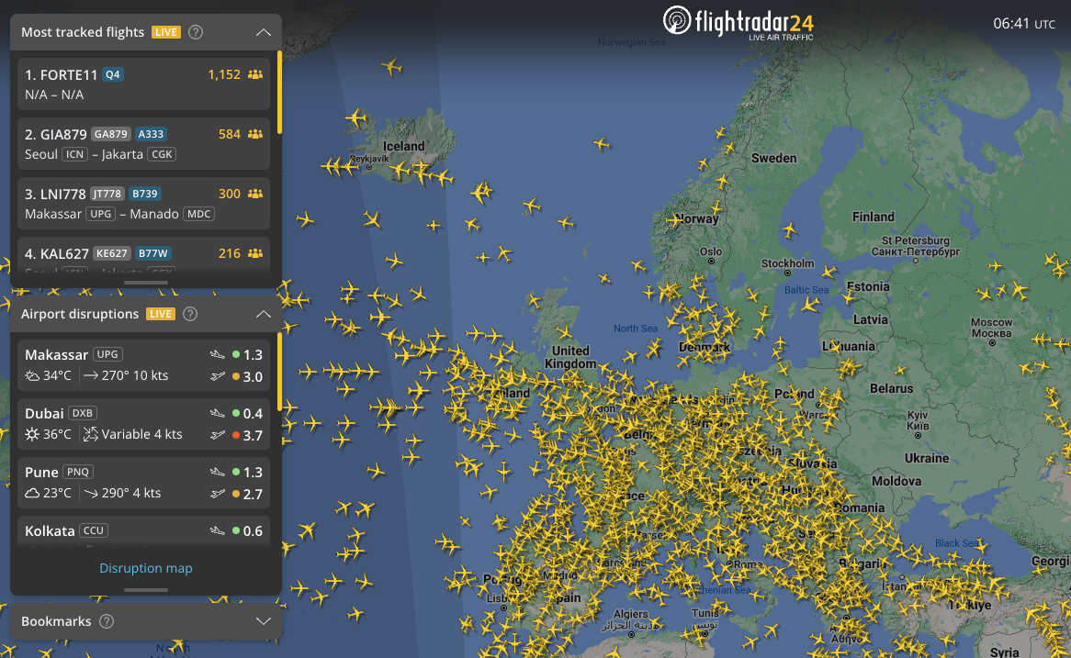Click Most tracked flights panel resize handle
The image size is (1071, 658).
click(145, 282)
